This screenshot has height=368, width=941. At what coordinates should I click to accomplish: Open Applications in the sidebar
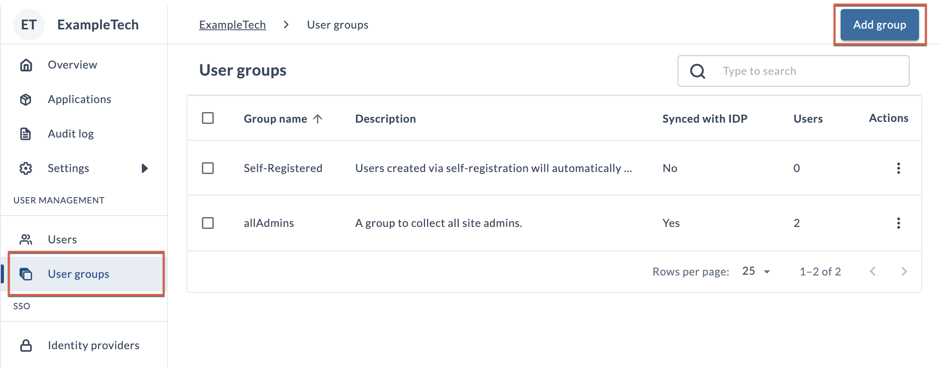pos(84,100)
